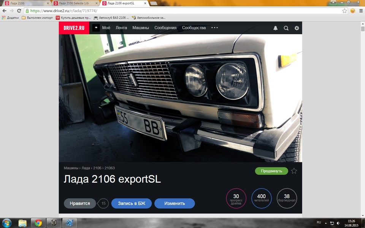Open the 38 бортжурнал circle
Screen dimensions: 365x228
point(287,198)
